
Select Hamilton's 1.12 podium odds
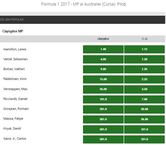coord(144,49)
